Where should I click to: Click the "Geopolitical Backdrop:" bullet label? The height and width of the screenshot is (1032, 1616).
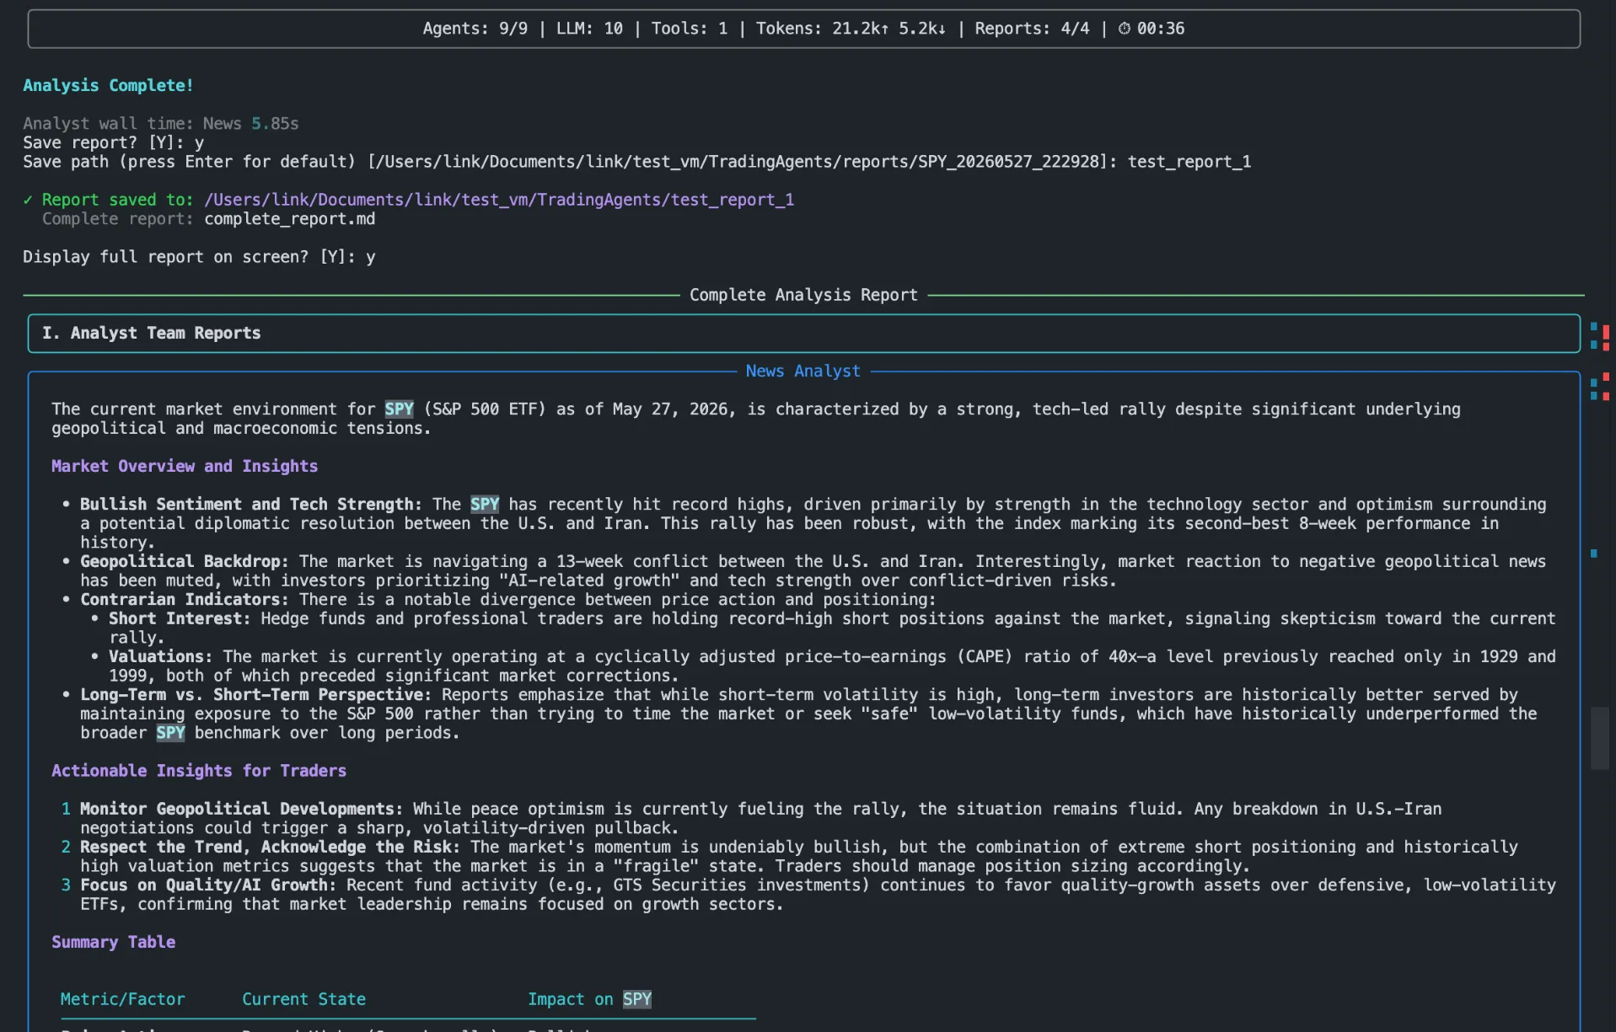pyautogui.click(x=185, y=562)
